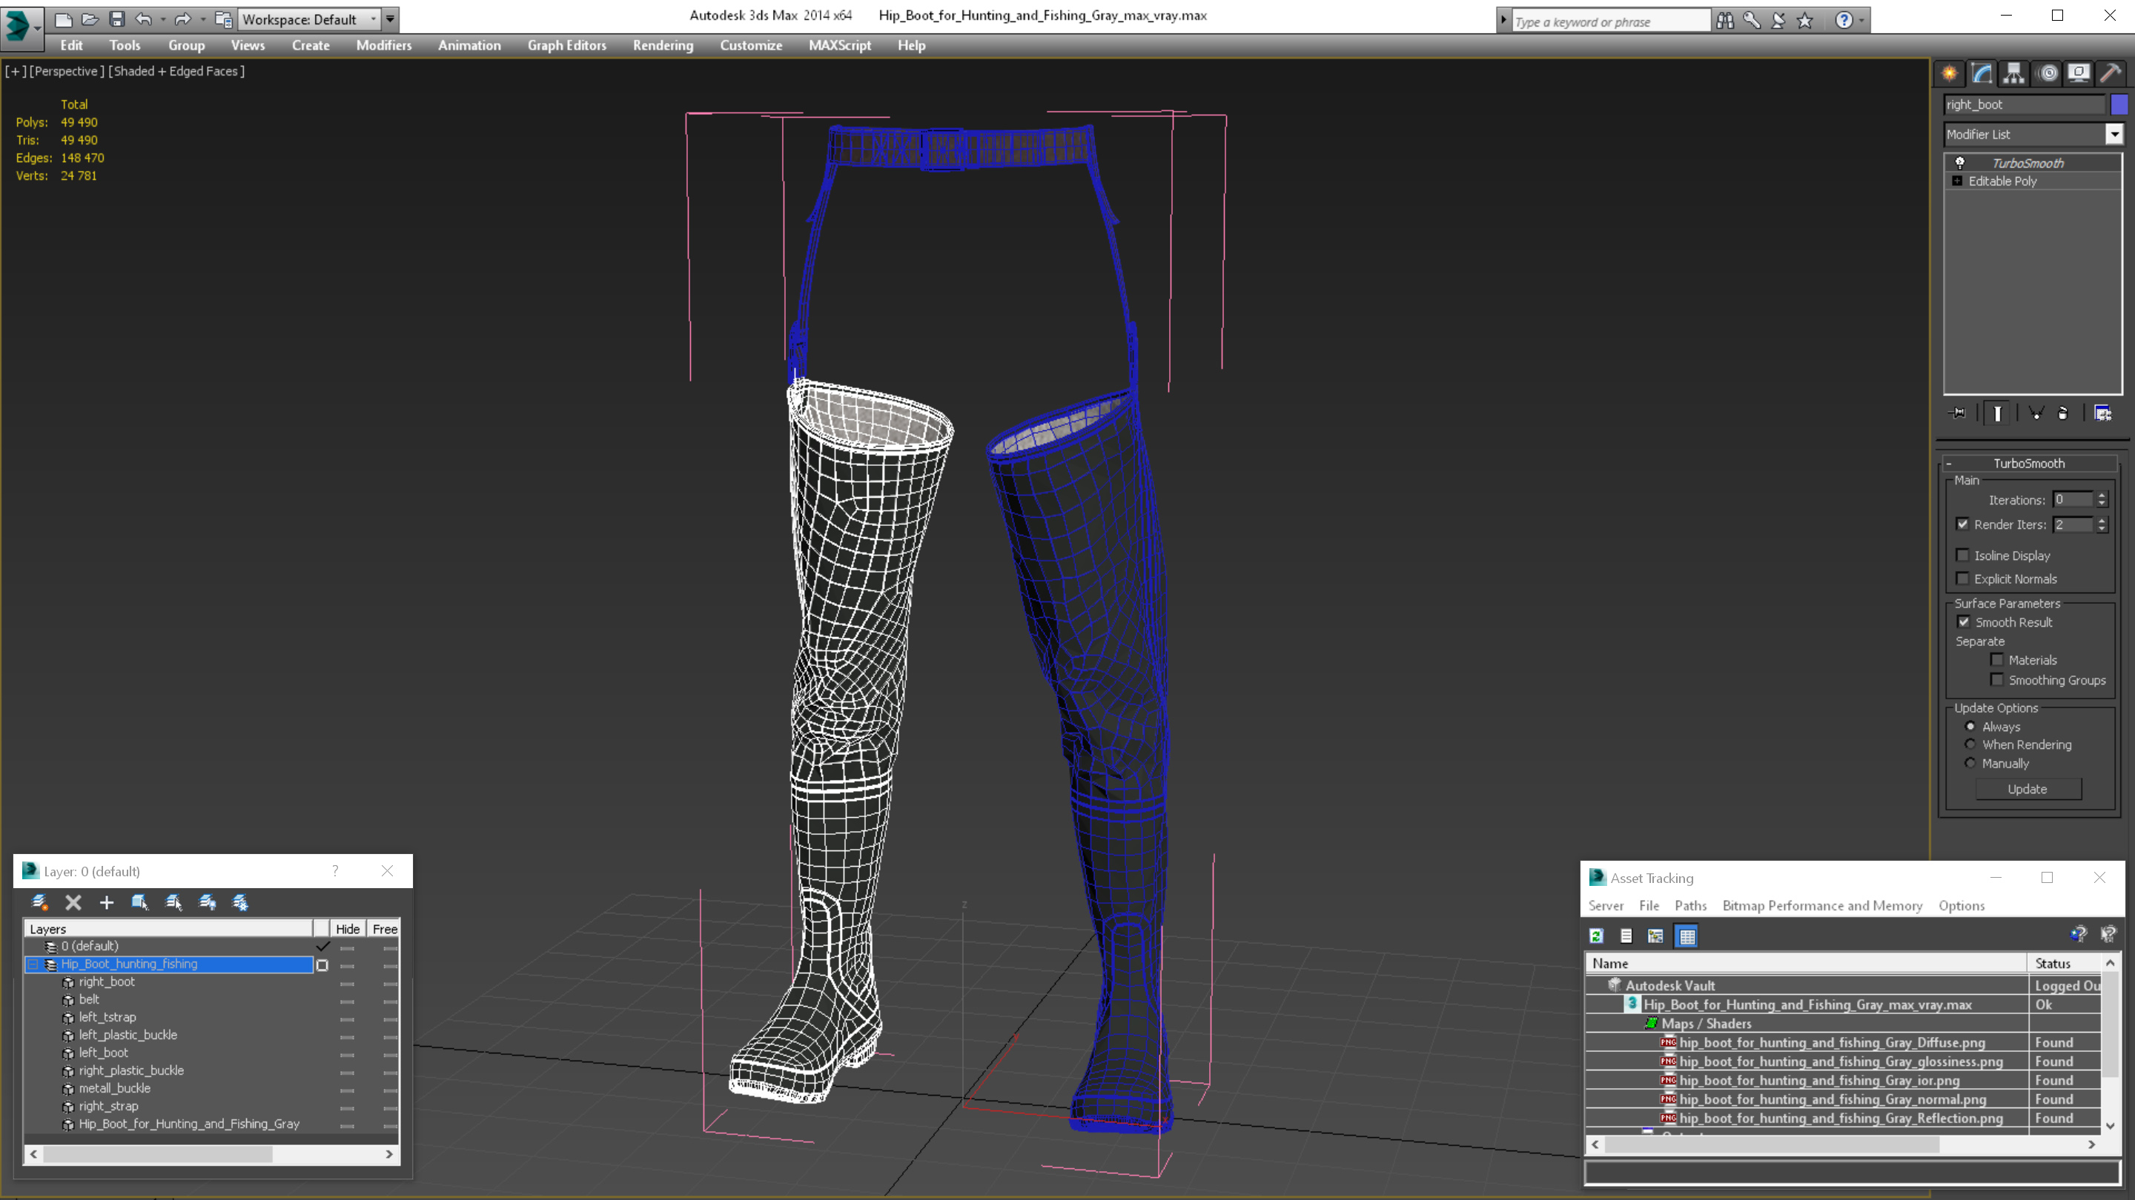Open the Modifier List dropdown
Image resolution: width=2135 pixels, height=1200 pixels.
click(x=2114, y=134)
